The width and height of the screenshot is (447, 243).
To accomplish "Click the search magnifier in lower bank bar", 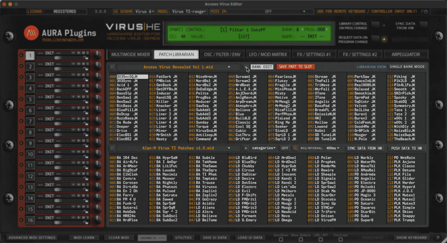I will [x=295, y=148].
